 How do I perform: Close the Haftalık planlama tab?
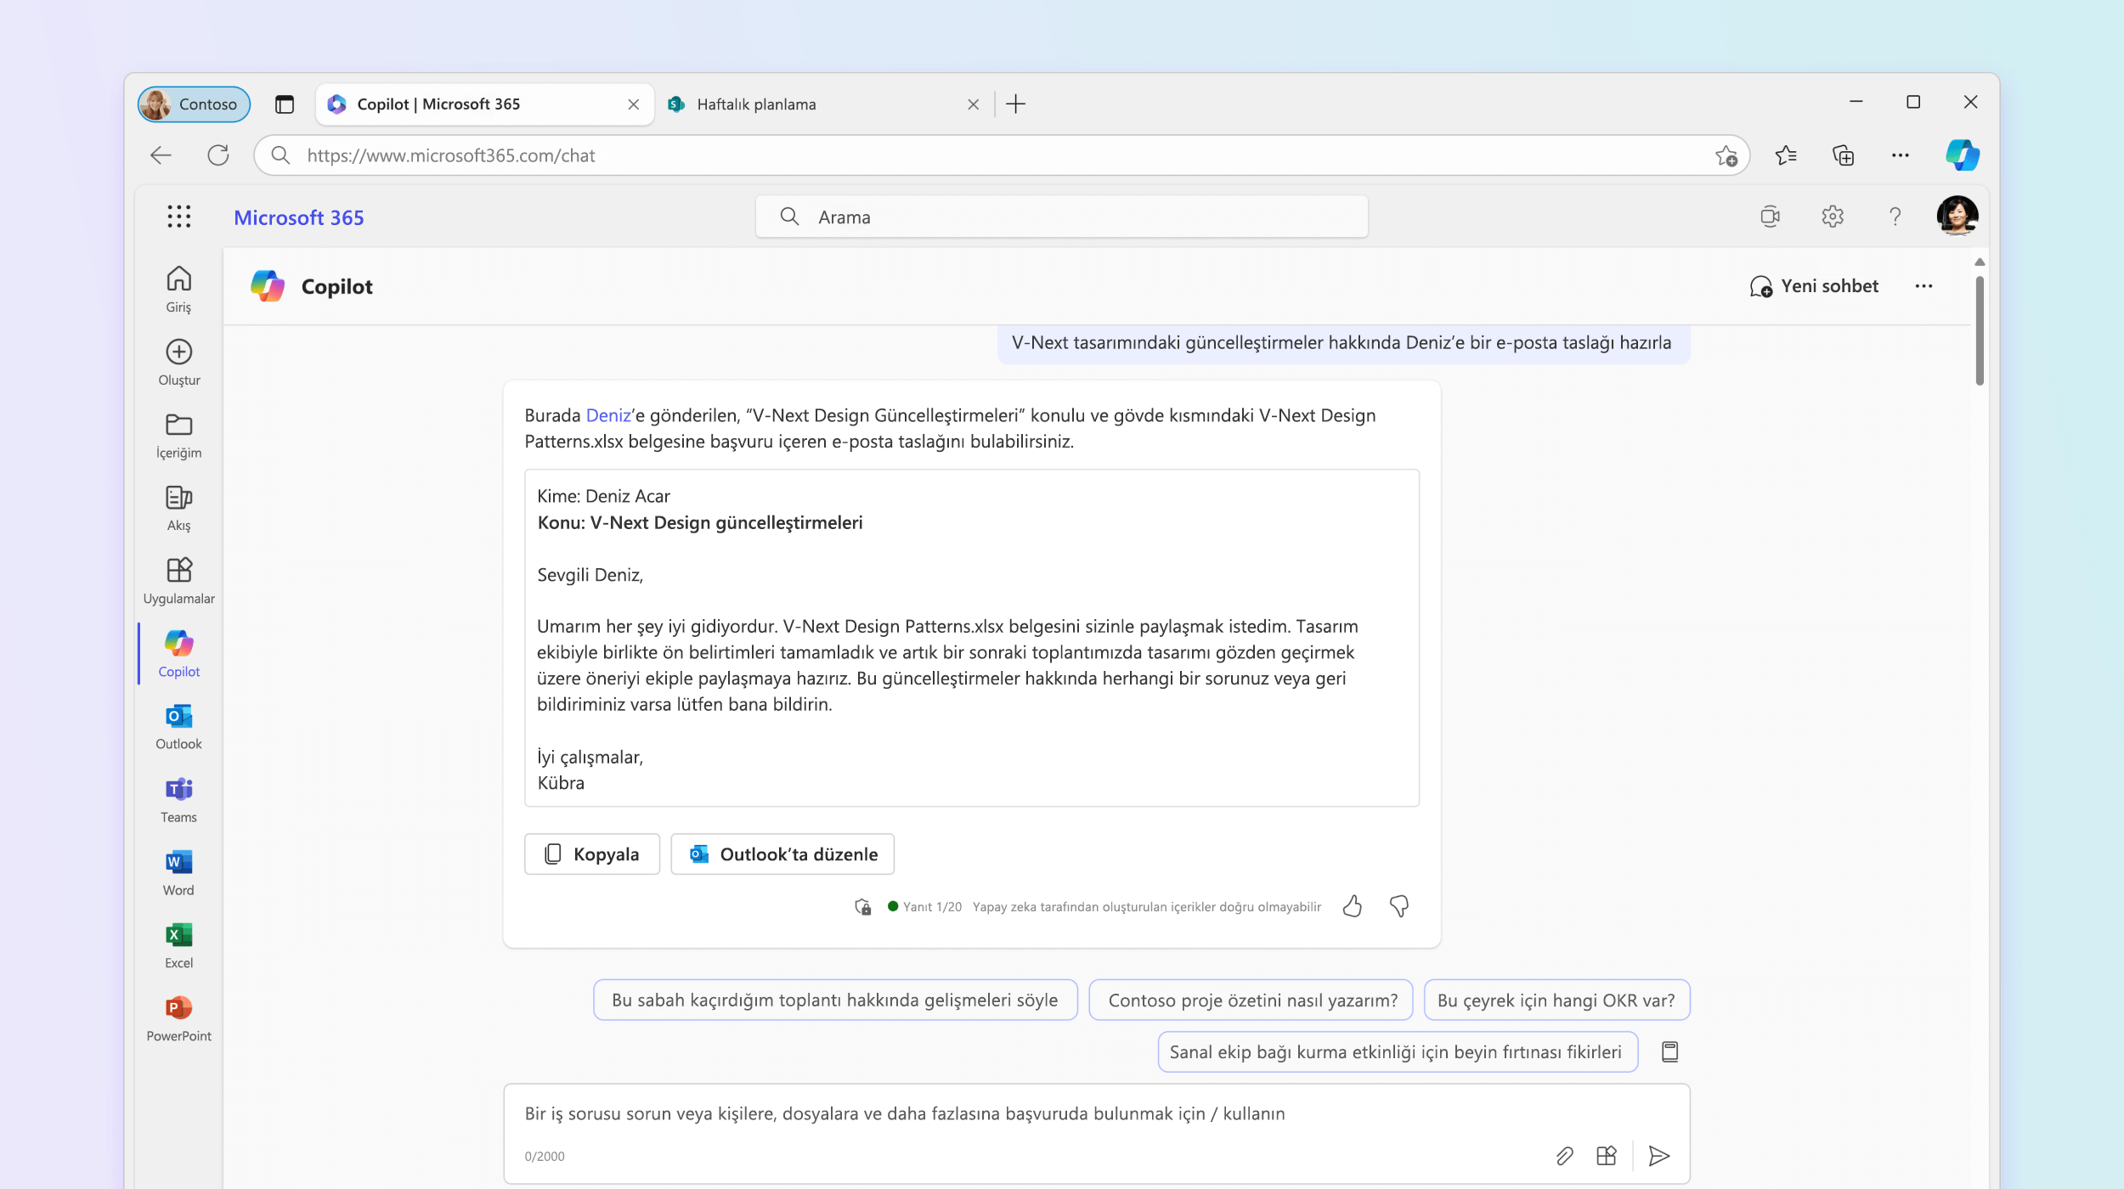point(973,104)
